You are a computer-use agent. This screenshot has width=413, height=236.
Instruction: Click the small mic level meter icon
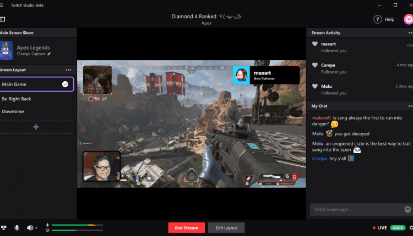coord(47,225)
